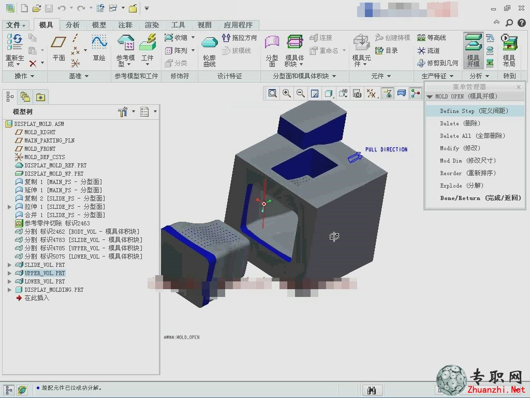Open the Sketch (草绘) tool
Image resolution: width=530 pixels, height=398 pixels.
pos(99,42)
